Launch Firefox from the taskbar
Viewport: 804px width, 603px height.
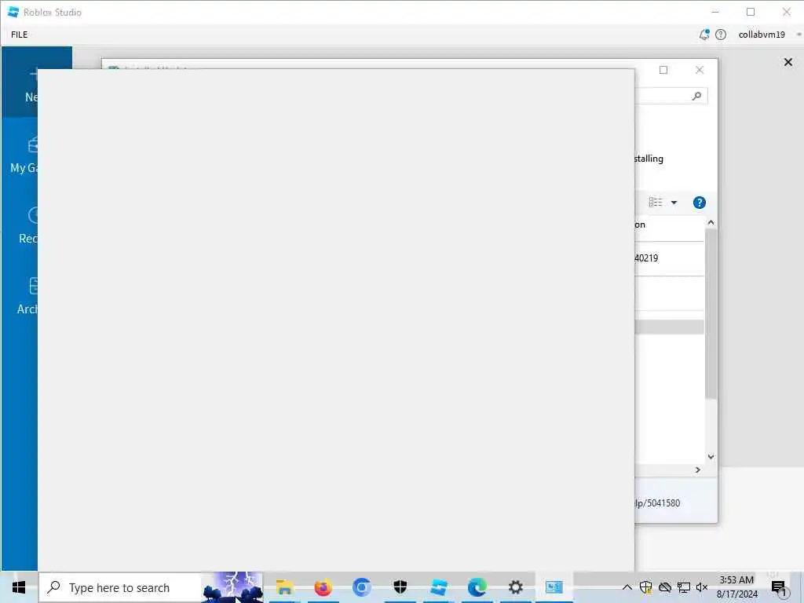(323, 587)
